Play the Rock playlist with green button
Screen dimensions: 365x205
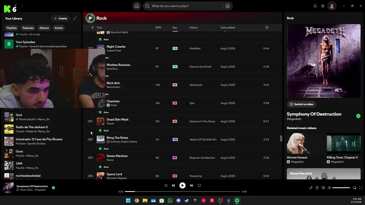point(90,18)
